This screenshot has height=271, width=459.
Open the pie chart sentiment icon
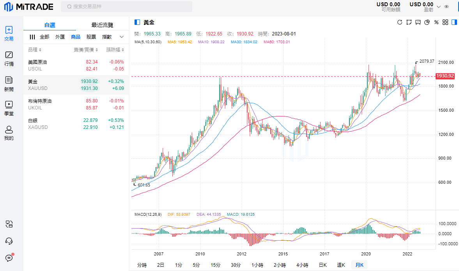point(427,22)
